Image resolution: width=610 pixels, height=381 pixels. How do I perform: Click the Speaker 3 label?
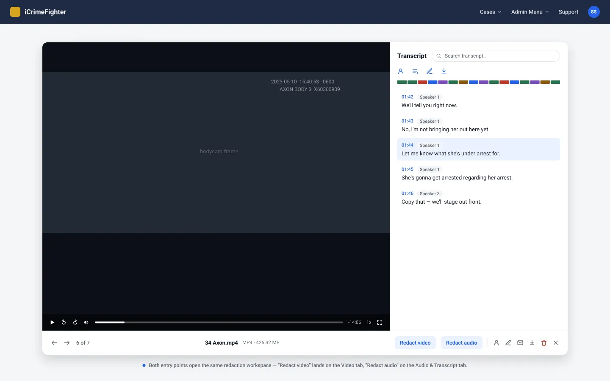(430, 193)
